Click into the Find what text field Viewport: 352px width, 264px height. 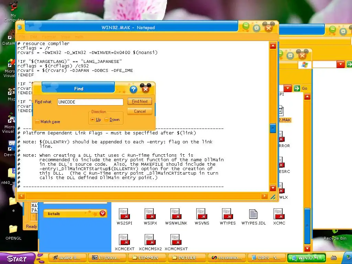(90, 102)
